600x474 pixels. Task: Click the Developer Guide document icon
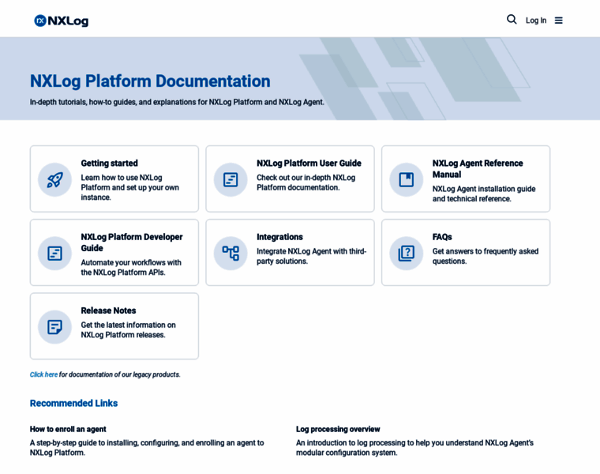[x=54, y=253]
